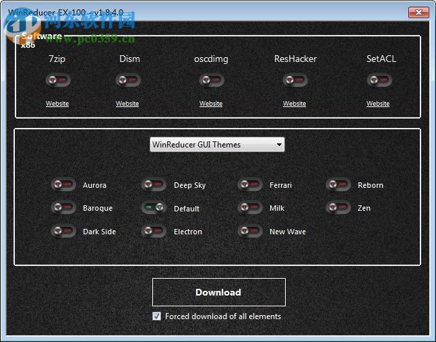This screenshot has height=342, width=436.
Task: Click the Electron theme name
Action: pyautogui.click(x=188, y=232)
